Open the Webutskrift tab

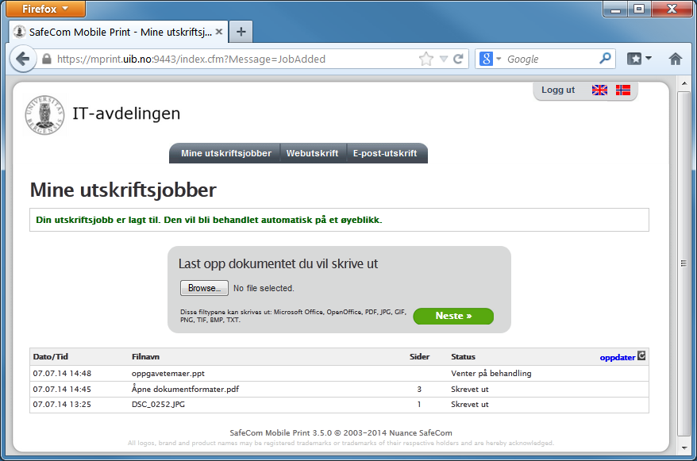pyautogui.click(x=312, y=154)
